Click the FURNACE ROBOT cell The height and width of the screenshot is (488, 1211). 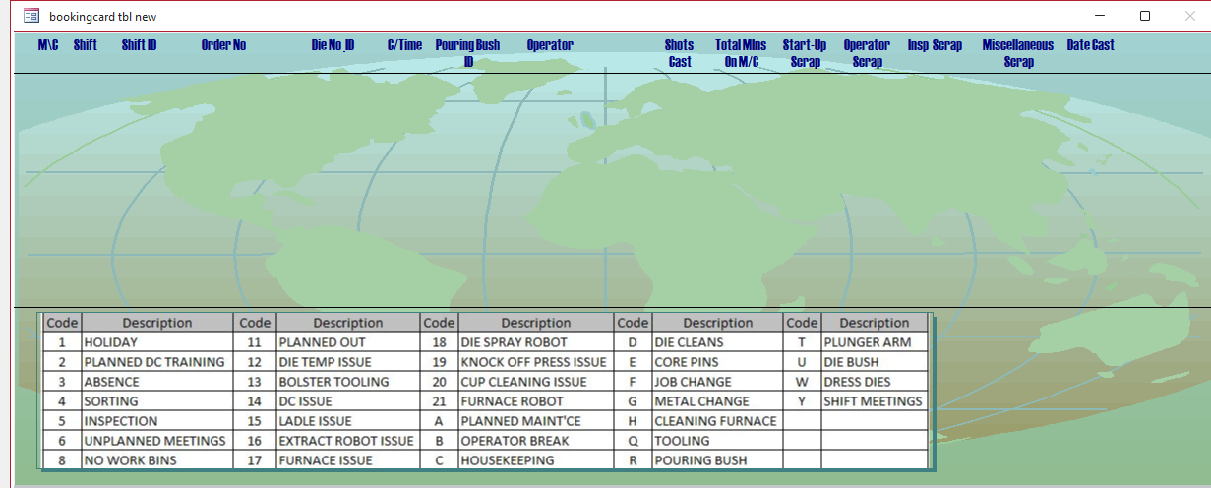(536, 401)
